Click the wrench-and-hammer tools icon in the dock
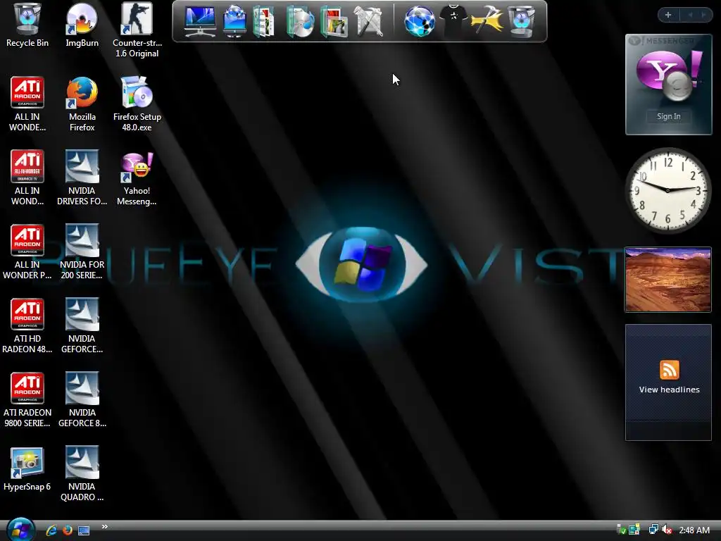 369,21
